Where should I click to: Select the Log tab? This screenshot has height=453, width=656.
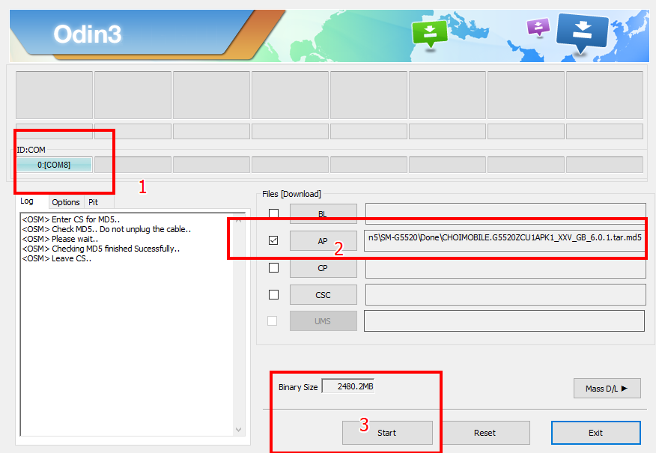point(27,201)
